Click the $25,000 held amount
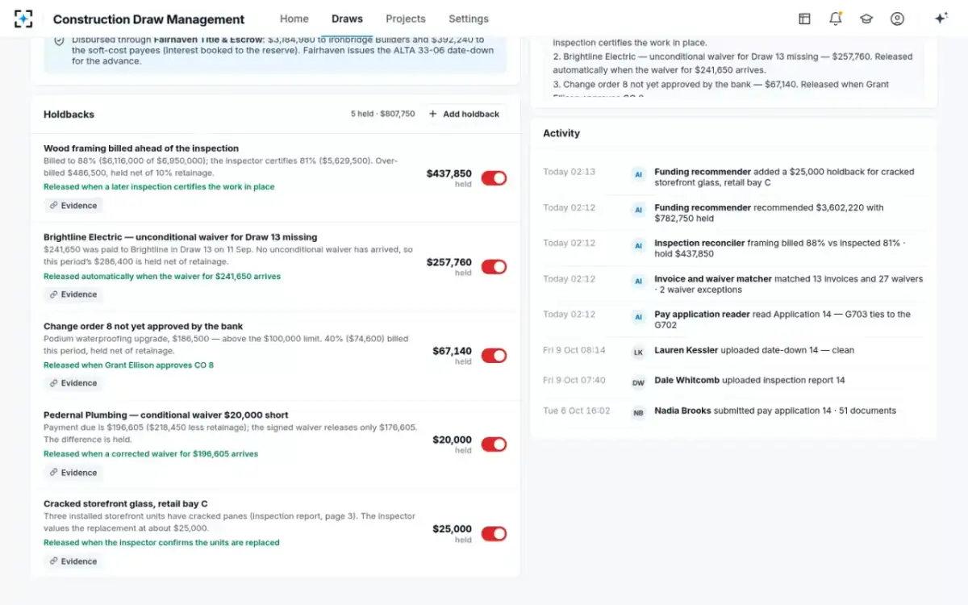 [x=453, y=529]
